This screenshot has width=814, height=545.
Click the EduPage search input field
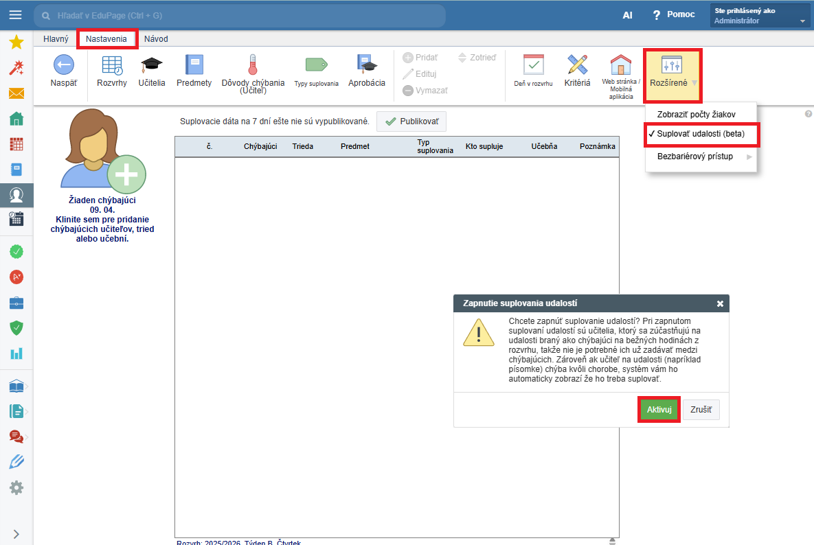[x=240, y=15]
